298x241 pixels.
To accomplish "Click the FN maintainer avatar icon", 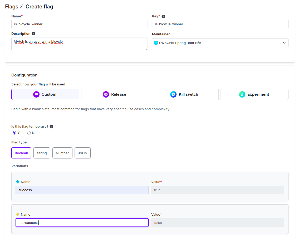I will pyautogui.click(x=156, y=43).
